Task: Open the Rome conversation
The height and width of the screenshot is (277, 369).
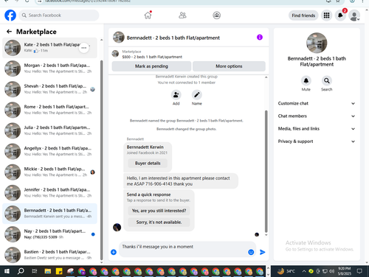Action: (49, 110)
